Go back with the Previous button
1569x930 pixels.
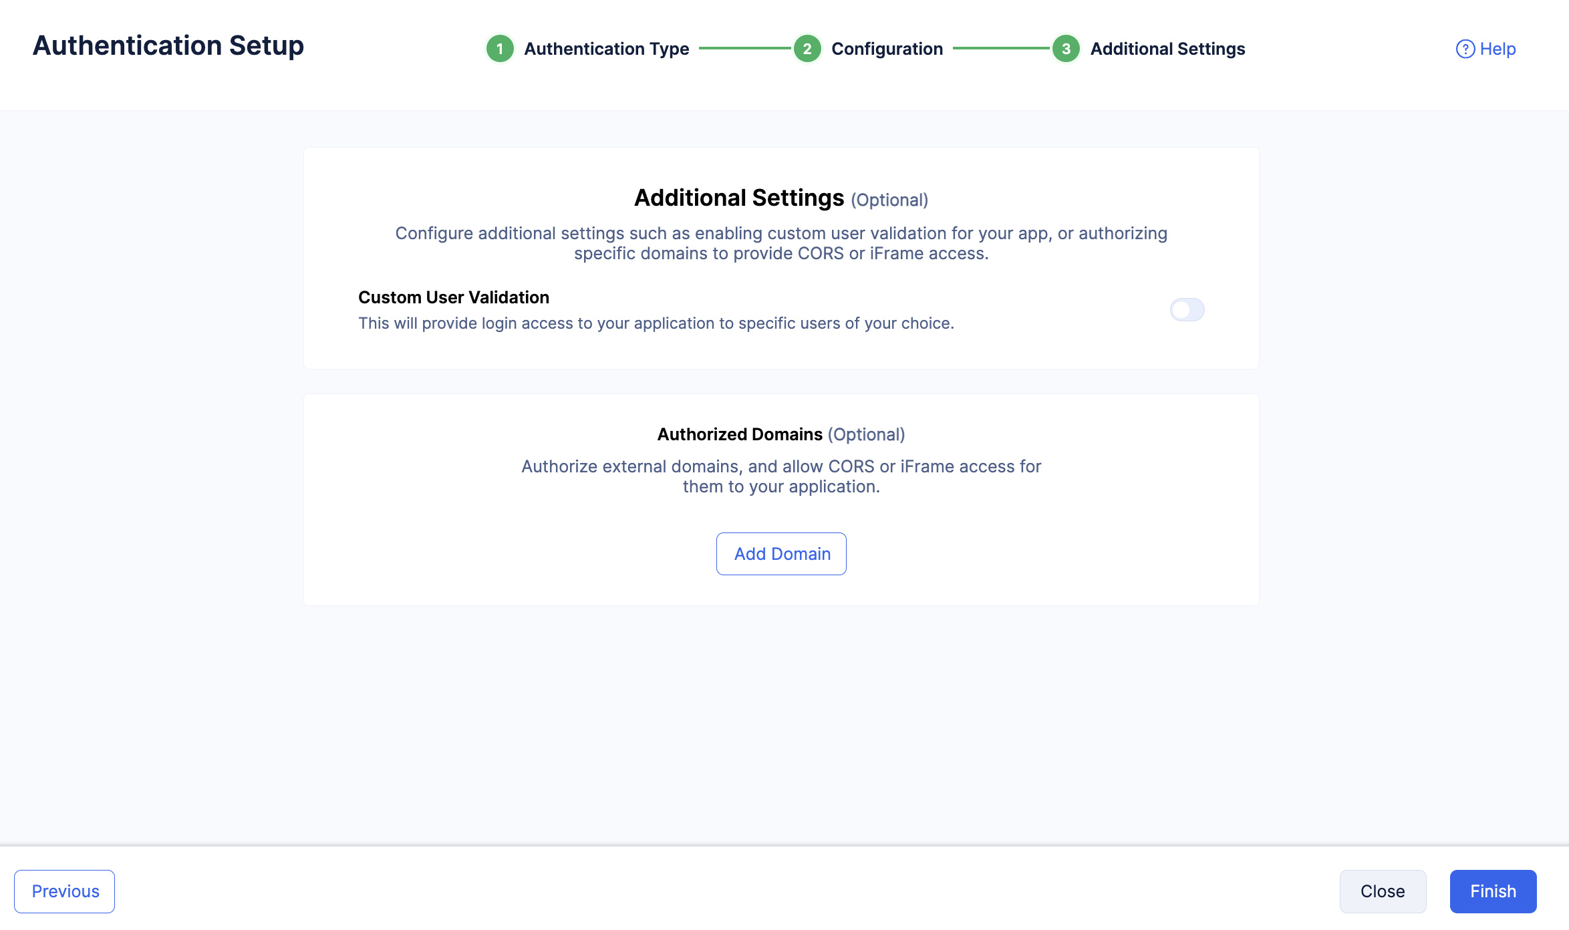click(65, 891)
